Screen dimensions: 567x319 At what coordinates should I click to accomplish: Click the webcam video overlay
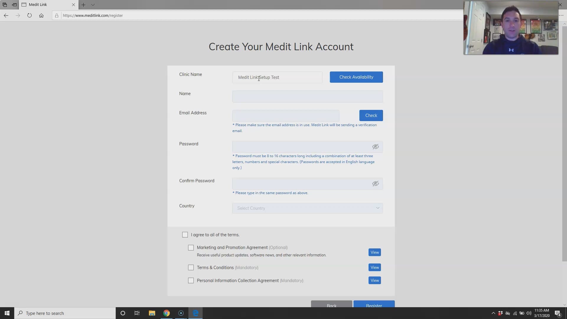pos(511,28)
